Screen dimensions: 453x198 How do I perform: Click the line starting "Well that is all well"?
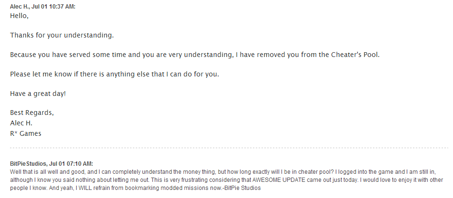pyautogui.click(x=143, y=171)
